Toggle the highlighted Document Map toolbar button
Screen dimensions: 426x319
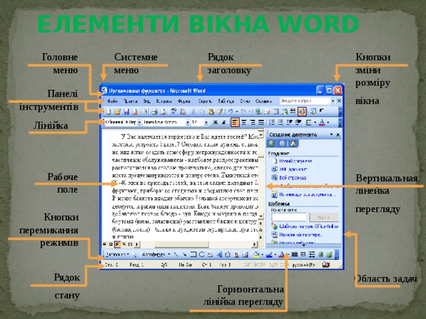(x=302, y=111)
